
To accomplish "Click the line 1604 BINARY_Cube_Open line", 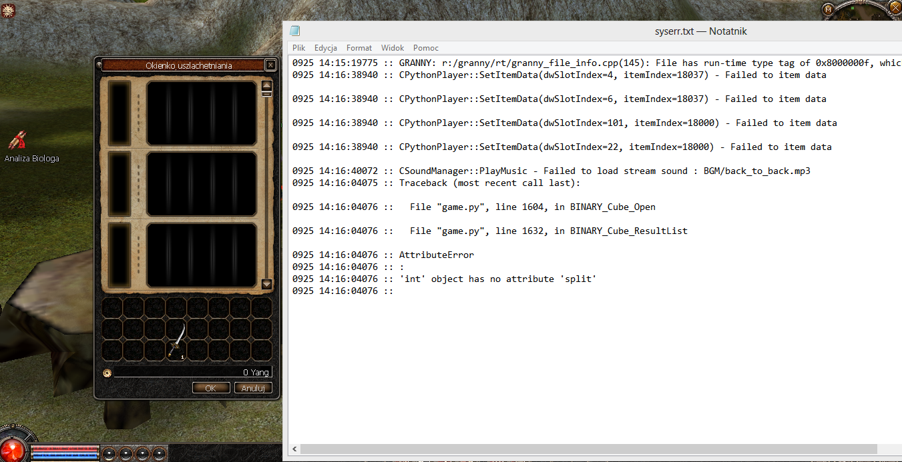I will coord(474,207).
